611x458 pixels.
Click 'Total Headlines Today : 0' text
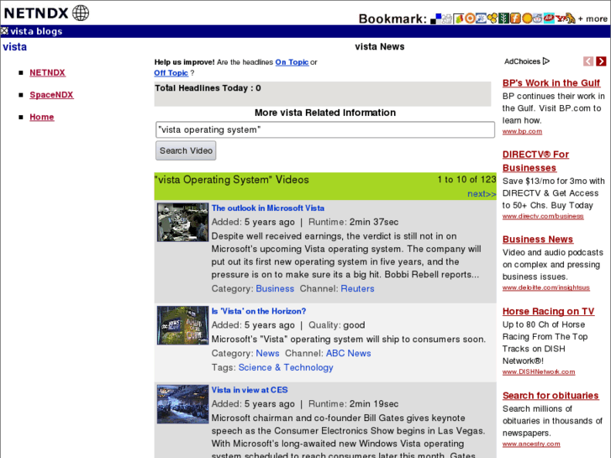[208, 88]
